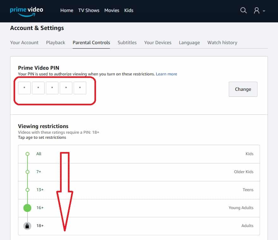Expand the profile dropdown arrow
The image size is (278, 240).
tap(264, 11)
